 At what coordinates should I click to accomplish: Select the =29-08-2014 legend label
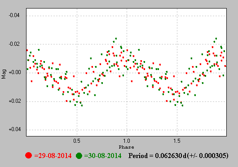pos(53,156)
